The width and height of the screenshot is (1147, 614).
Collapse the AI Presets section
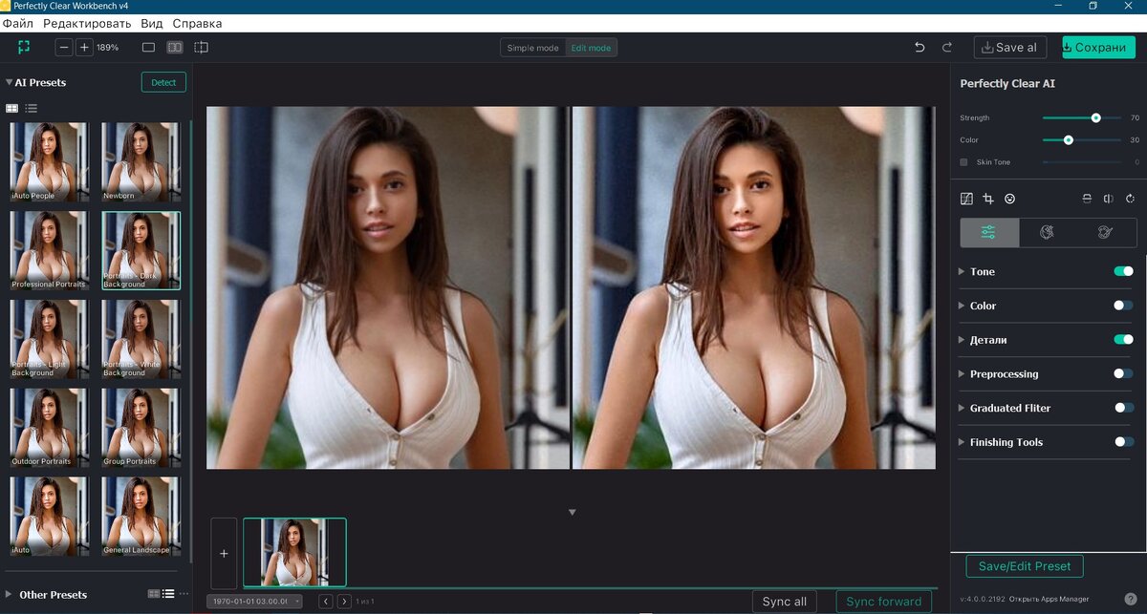pyautogui.click(x=10, y=82)
